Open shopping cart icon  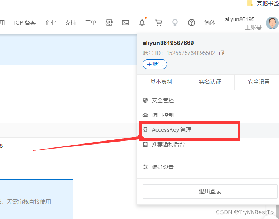point(158,23)
